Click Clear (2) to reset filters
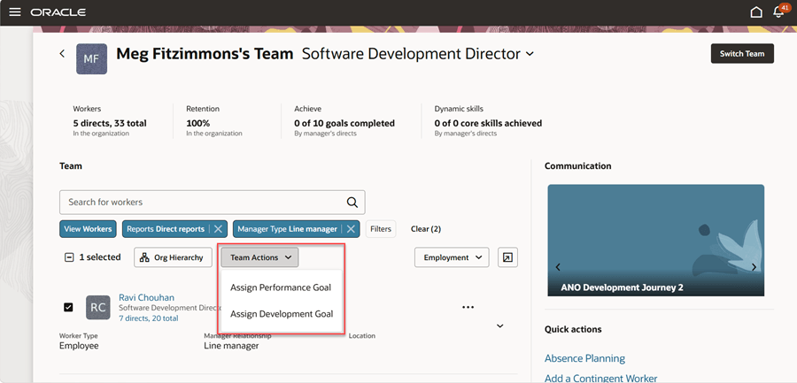Viewport: 797px width, 383px height. pyautogui.click(x=425, y=229)
